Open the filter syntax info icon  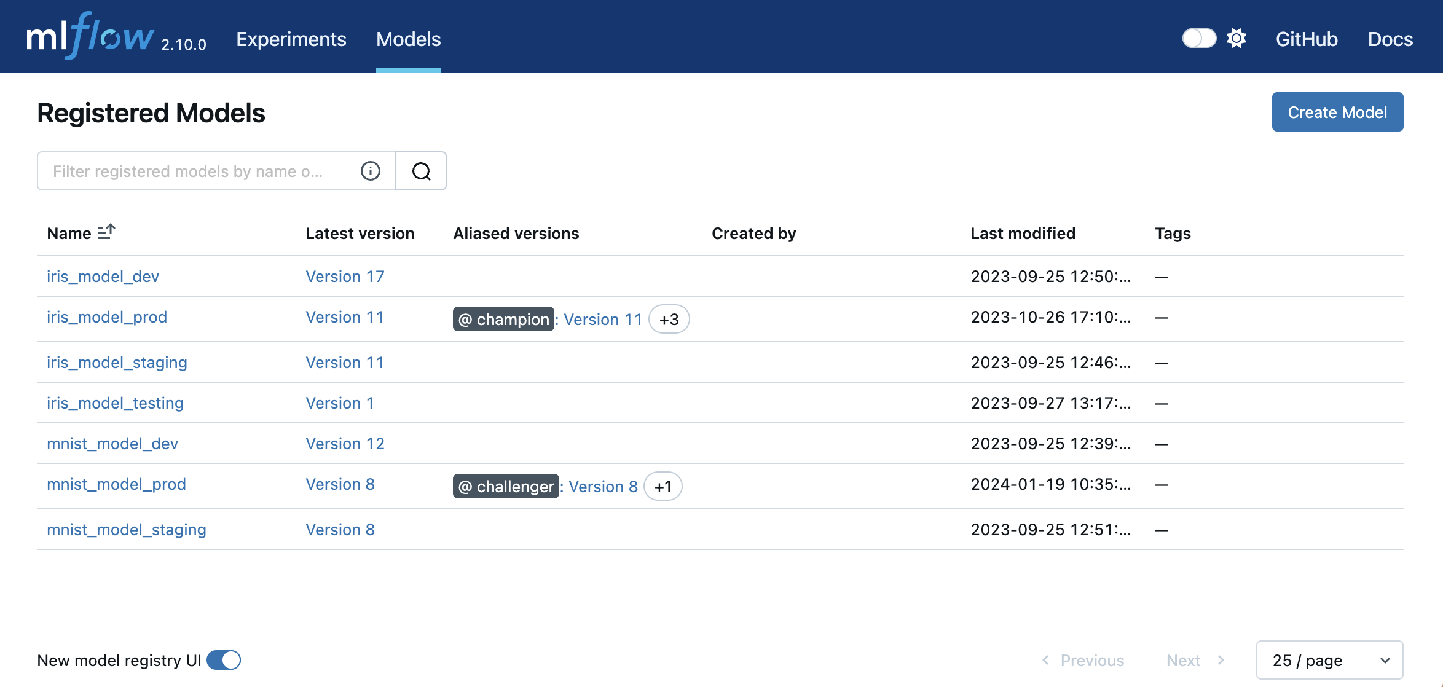click(x=369, y=171)
